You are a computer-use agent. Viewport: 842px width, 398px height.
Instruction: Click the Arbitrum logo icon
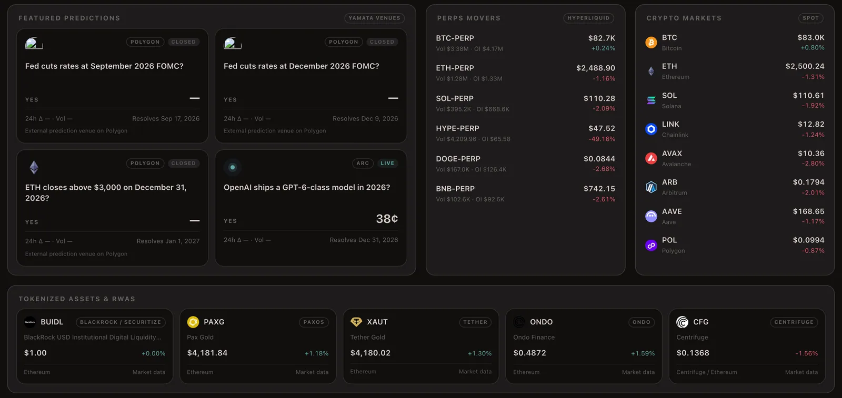pos(651,187)
